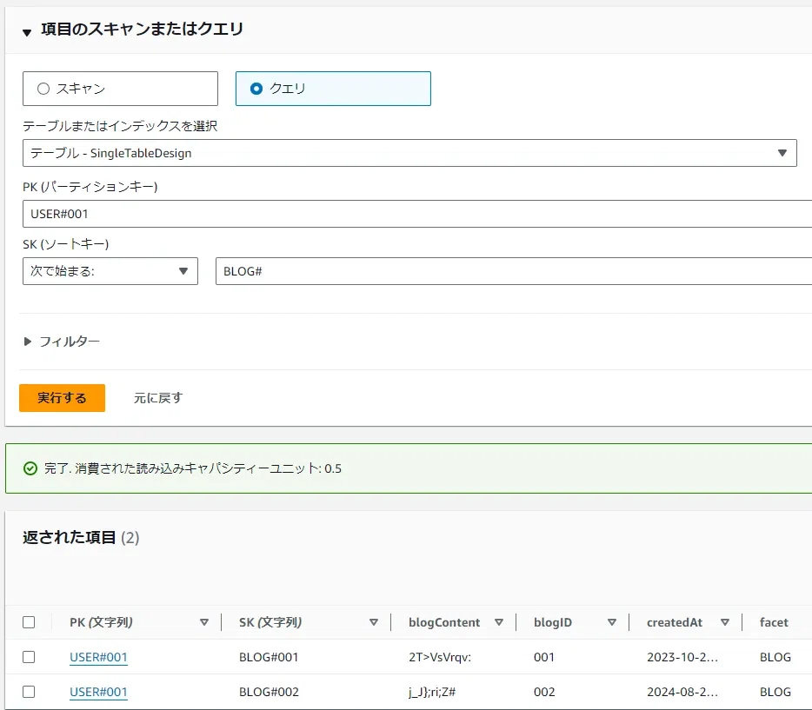812x710 pixels.
Task: Toggle the select-all checkbox in table header
Action: point(29,622)
